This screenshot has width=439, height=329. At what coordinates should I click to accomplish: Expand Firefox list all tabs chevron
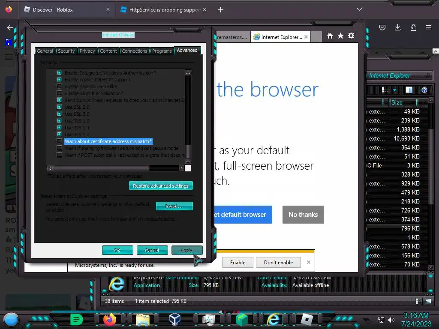(360, 9)
